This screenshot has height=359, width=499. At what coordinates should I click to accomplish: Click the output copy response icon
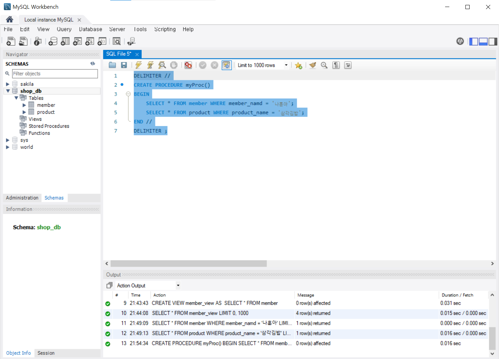(x=110, y=286)
